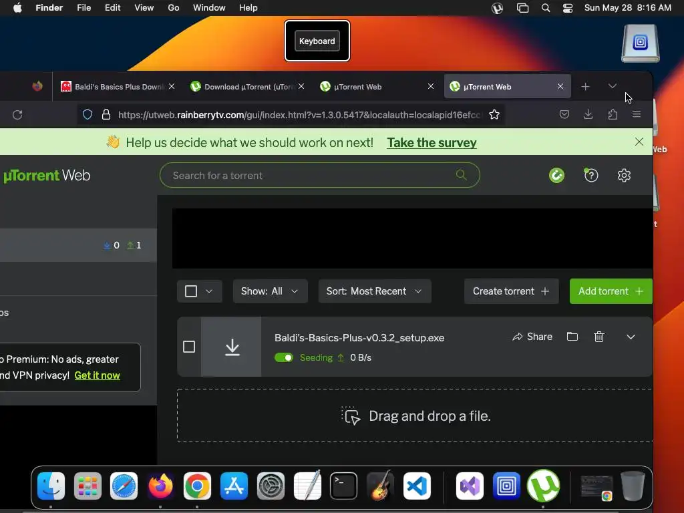This screenshot has height=513, width=684.
Task: Open the Trash in the Dock
Action: click(633, 486)
